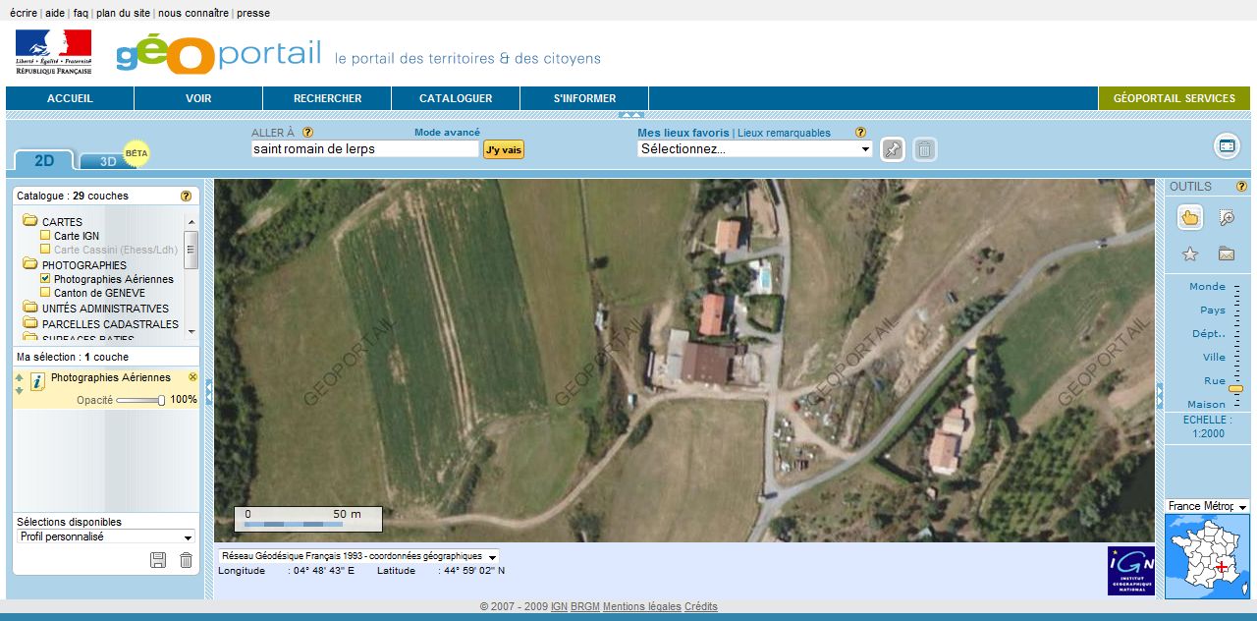Set zoom level to Monde
1257x621 pixels.
pyautogui.click(x=1207, y=286)
